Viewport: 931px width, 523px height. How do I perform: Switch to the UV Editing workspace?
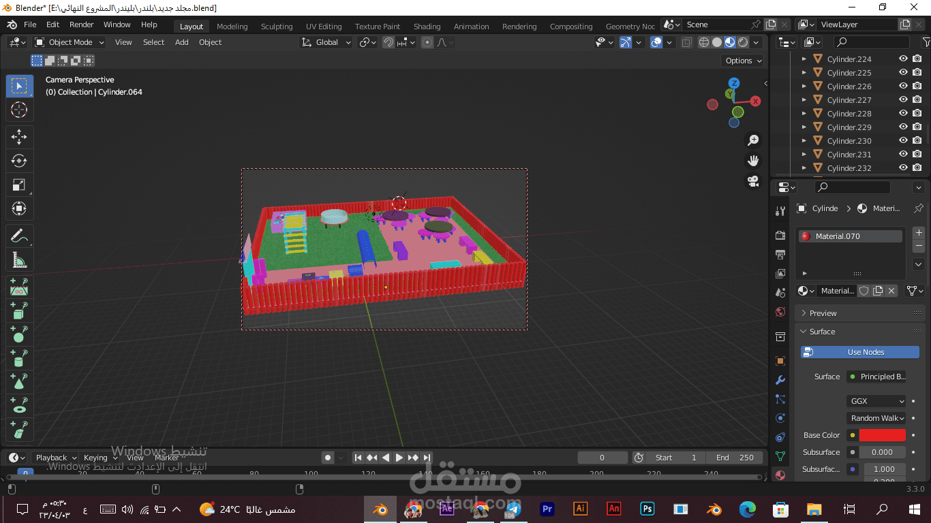click(324, 27)
